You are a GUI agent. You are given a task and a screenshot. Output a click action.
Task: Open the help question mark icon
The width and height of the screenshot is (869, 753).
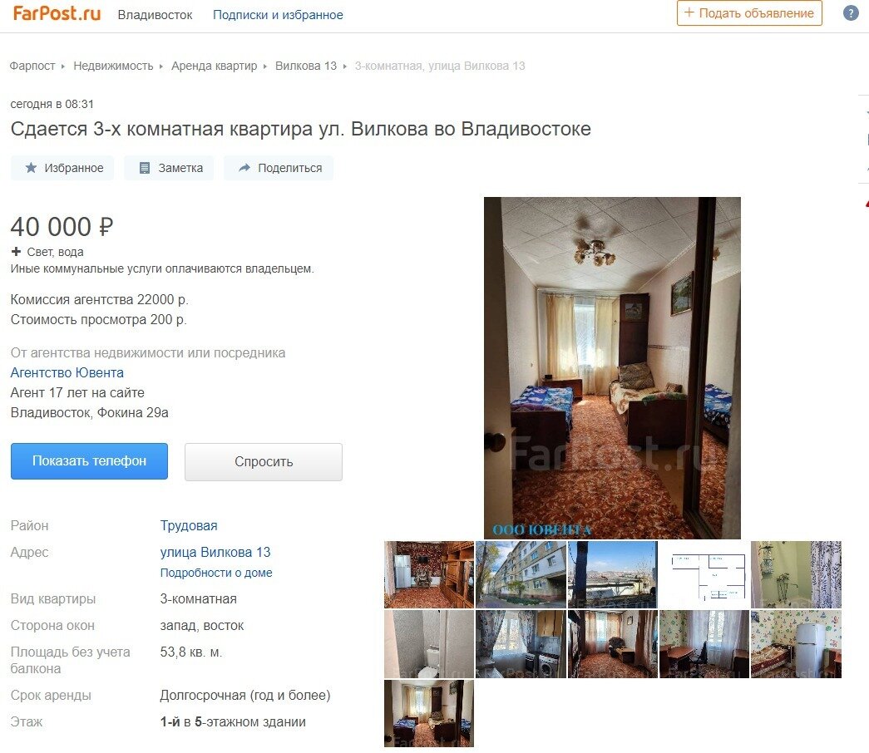click(x=851, y=12)
